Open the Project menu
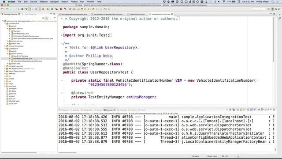 74,2
